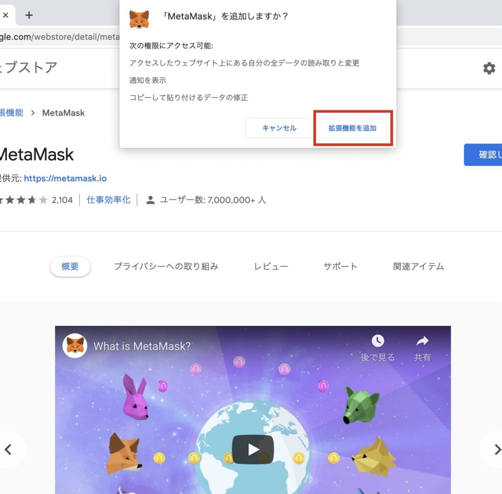Click the permission text about reading all website data

tap(244, 63)
